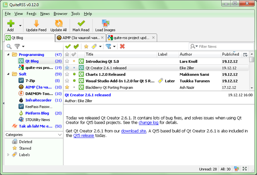Screen dimensions: 257x175
Task: Toggle star on Introducing Qt 5.0
Action: click(x=67, y=61)
